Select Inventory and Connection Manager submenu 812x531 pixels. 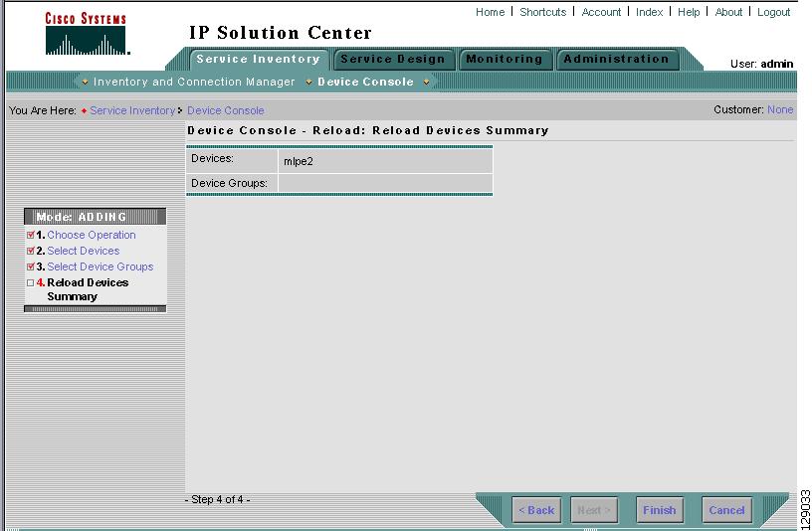pyautogui.click(x=194, y=82)
